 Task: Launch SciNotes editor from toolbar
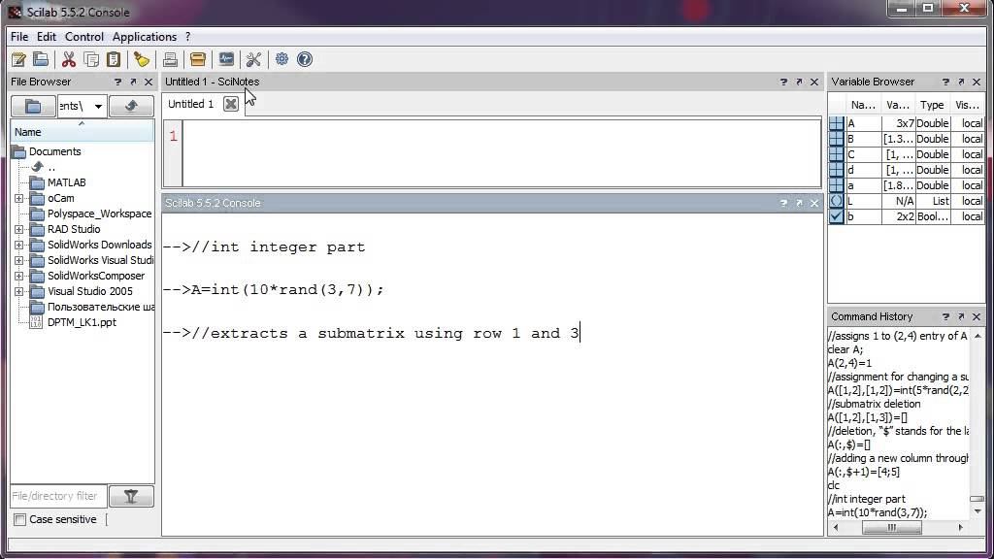[x=18, y=59]
